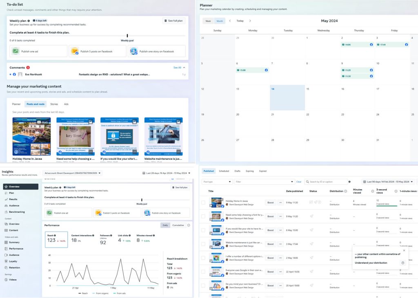Close the distribution tooltip popup
This screenshot has width=418, height=298.
[404, 251]
